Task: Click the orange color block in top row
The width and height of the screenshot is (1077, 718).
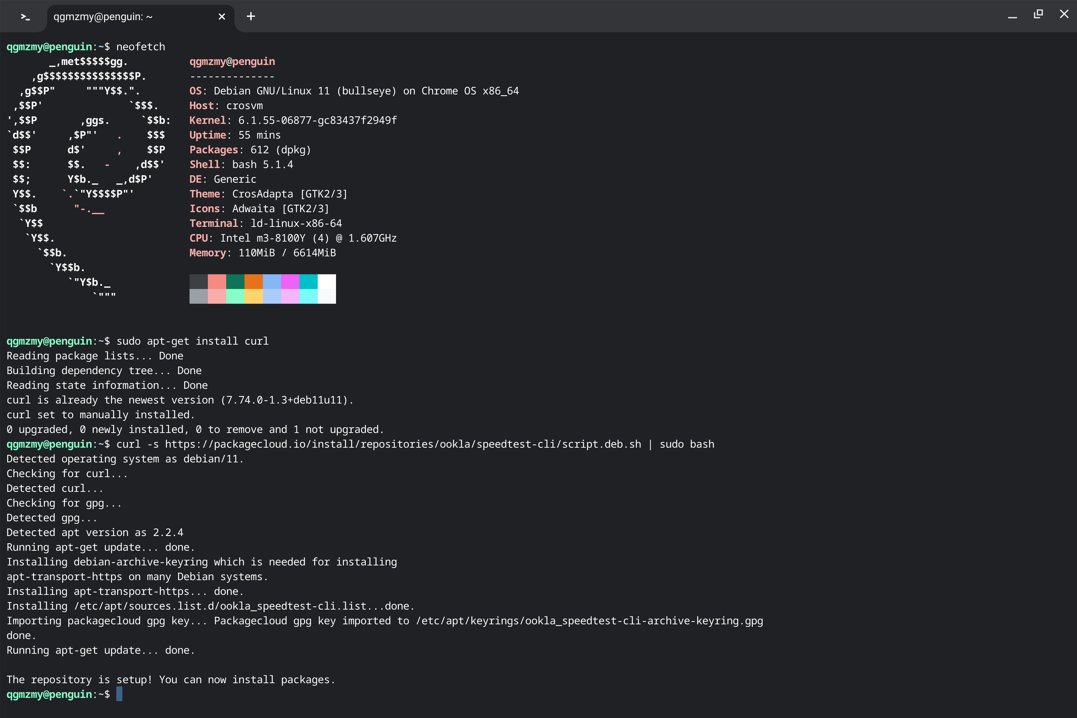Action: pyautogui.click(x=254, y=281)
